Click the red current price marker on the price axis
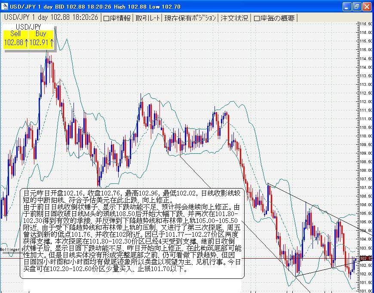The width and height of the screenshot is (374, 293). click(x=366, y=259)
